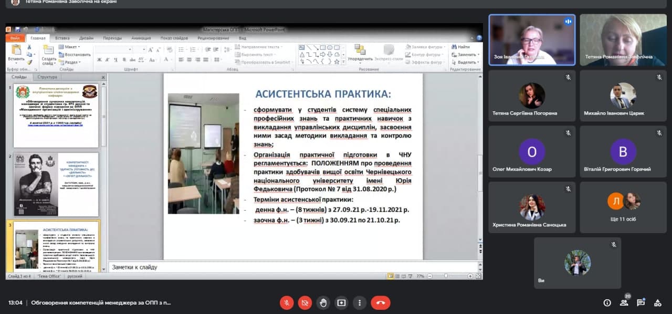Open the meeting details info icon

(x=607, y=302)
